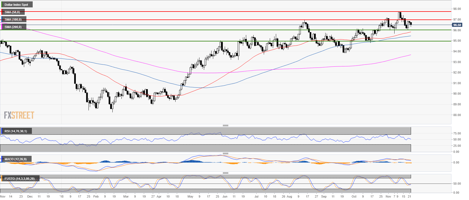Click the Oct label on the time axis
This screenshot has height=200, width=469.
(354, 196)
